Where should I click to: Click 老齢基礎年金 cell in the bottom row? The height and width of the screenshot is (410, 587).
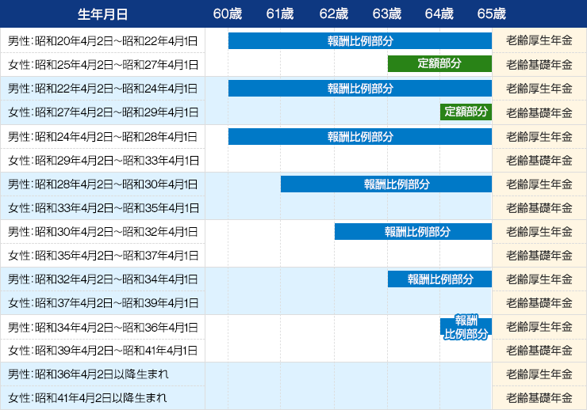[x=539, y=397]
